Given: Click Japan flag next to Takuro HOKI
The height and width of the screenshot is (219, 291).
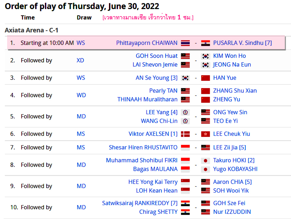Looking at the screenshot, I should point(205,160).
